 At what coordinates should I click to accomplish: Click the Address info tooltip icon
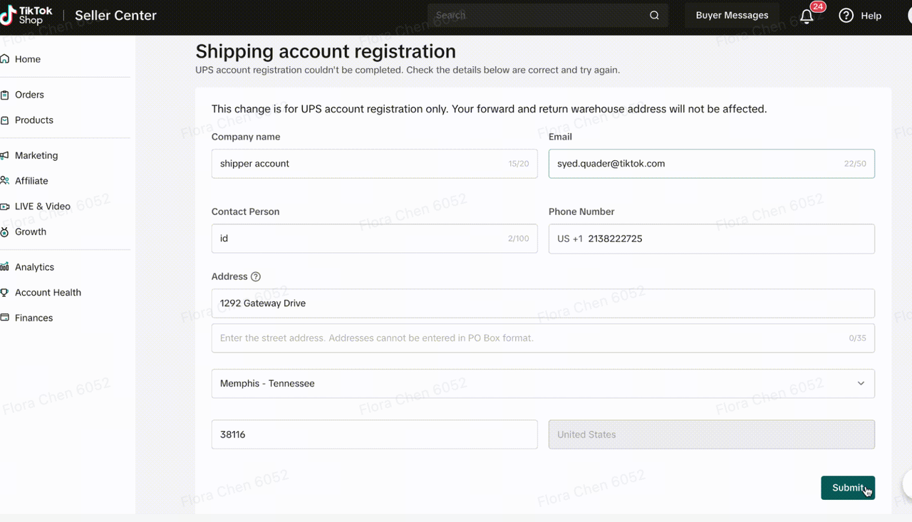click(256, 277)
